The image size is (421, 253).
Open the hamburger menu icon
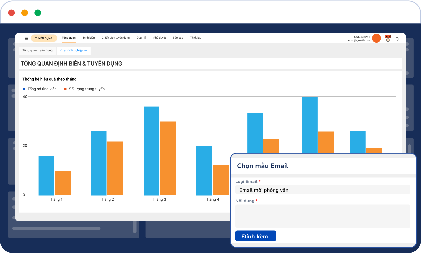pos(27,38)
